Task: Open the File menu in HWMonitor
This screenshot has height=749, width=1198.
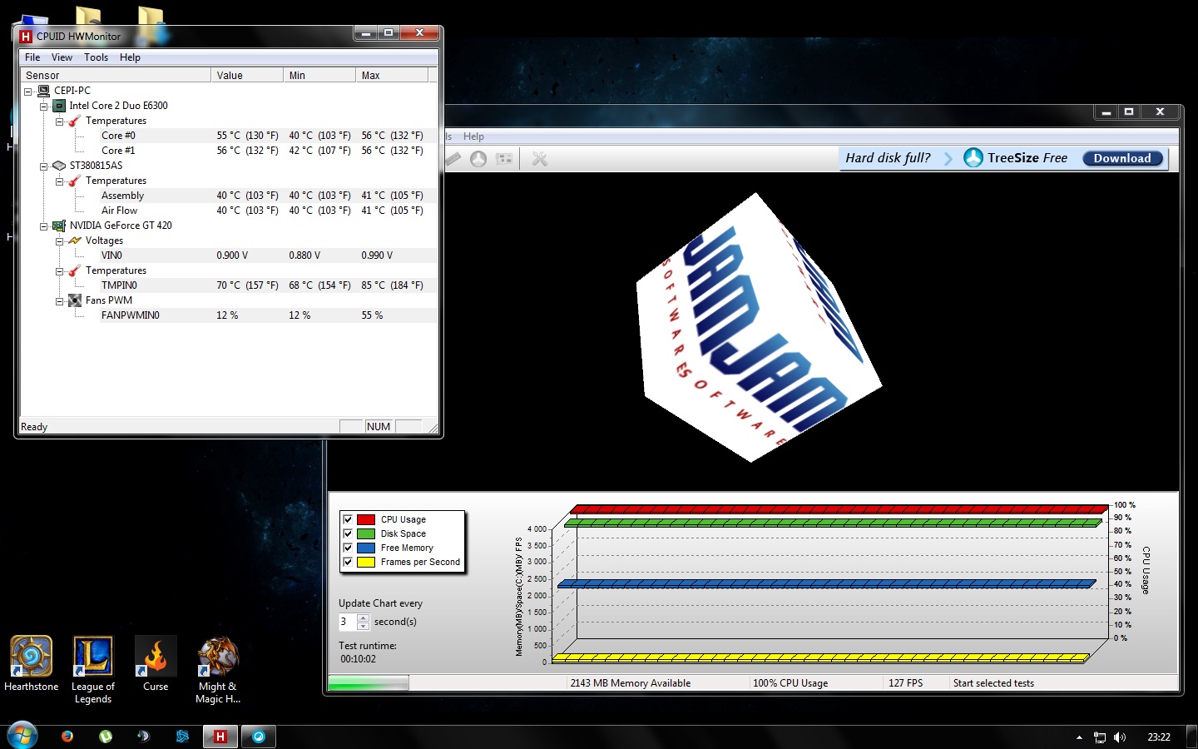Action: (x=32, y=57)
